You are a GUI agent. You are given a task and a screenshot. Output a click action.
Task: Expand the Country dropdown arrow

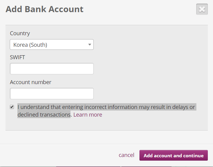pyautogui.click(x=89, y=45)
